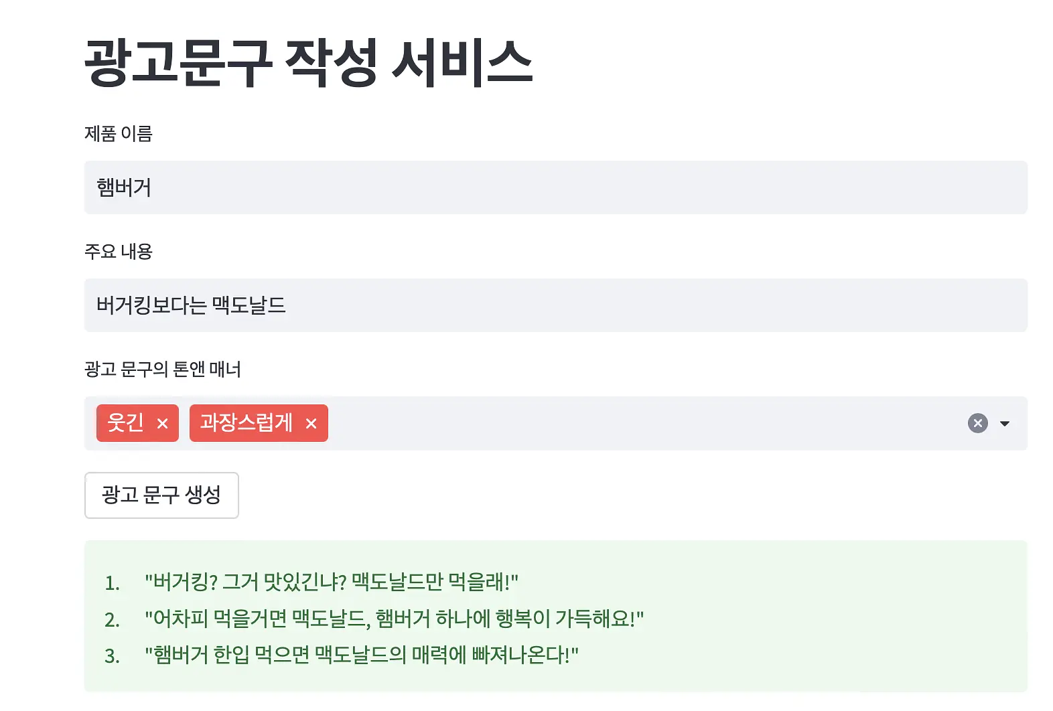The image size is (1053, 711).
Task: Click the 웃긴 tag text
Action: pyautogui.click(x=125, y=423)
